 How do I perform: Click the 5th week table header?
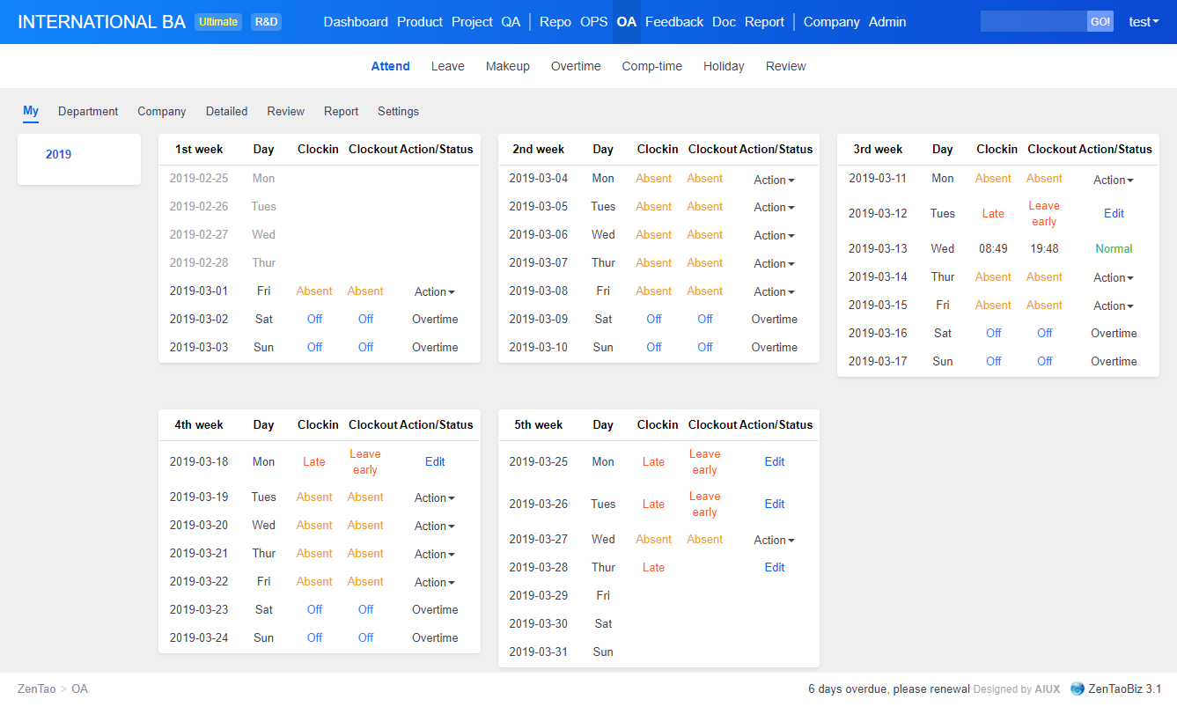(x=538, y=424)
